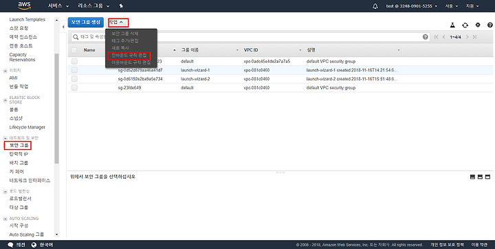
Task: Click the feedback speech bubble icon
Action: point(10,245)
